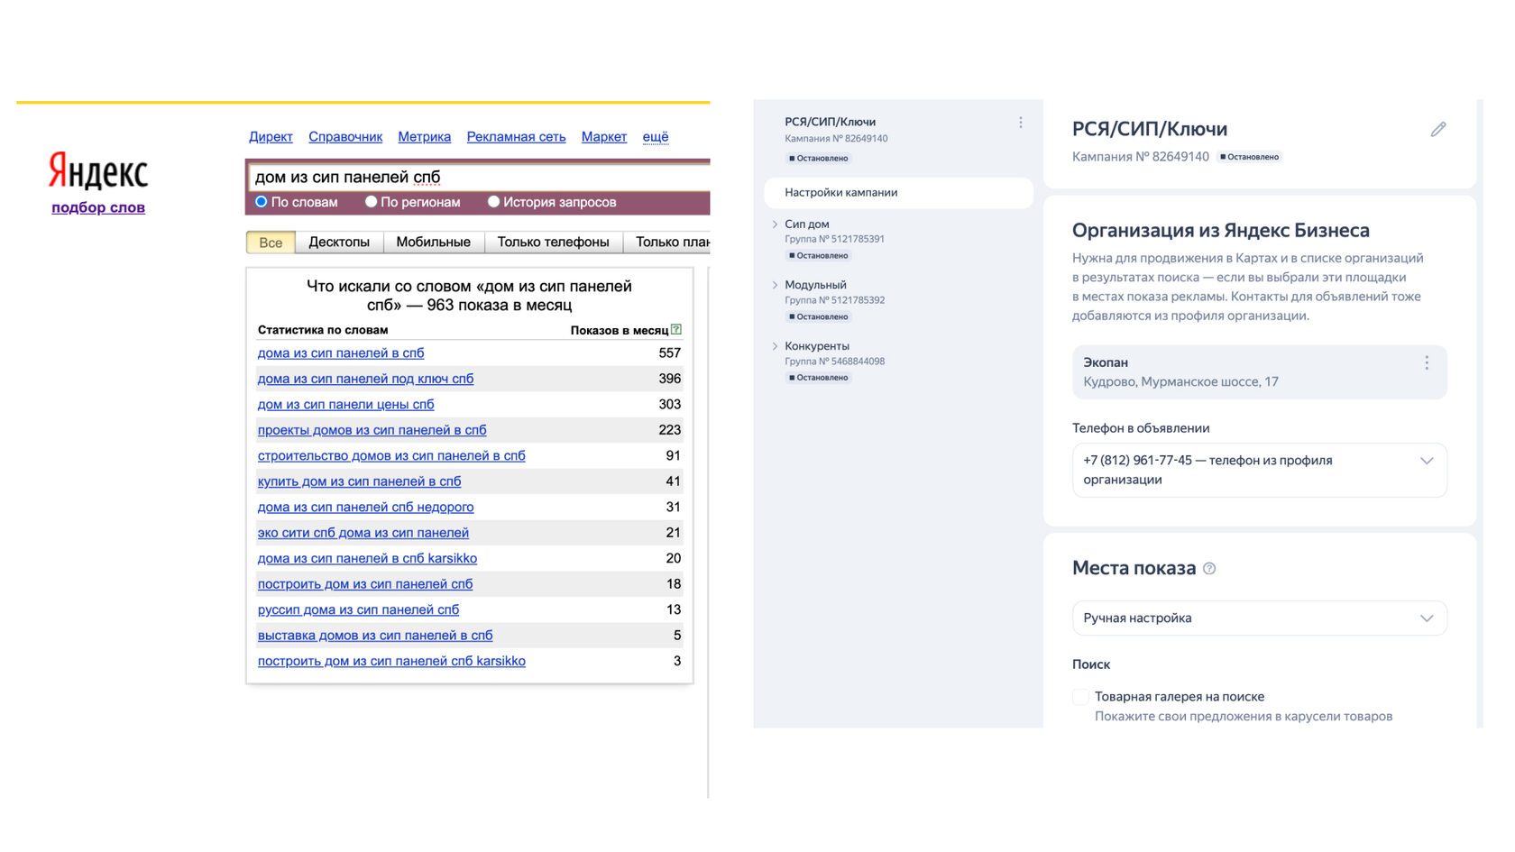This screenshot has width=1515, height=852.
Task: Enable Товарная галерея на поиске checkbox
Action: coord(1080,697)
